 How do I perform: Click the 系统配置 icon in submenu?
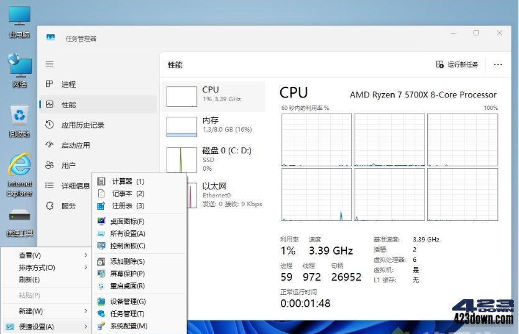click(x=101, y=326)
